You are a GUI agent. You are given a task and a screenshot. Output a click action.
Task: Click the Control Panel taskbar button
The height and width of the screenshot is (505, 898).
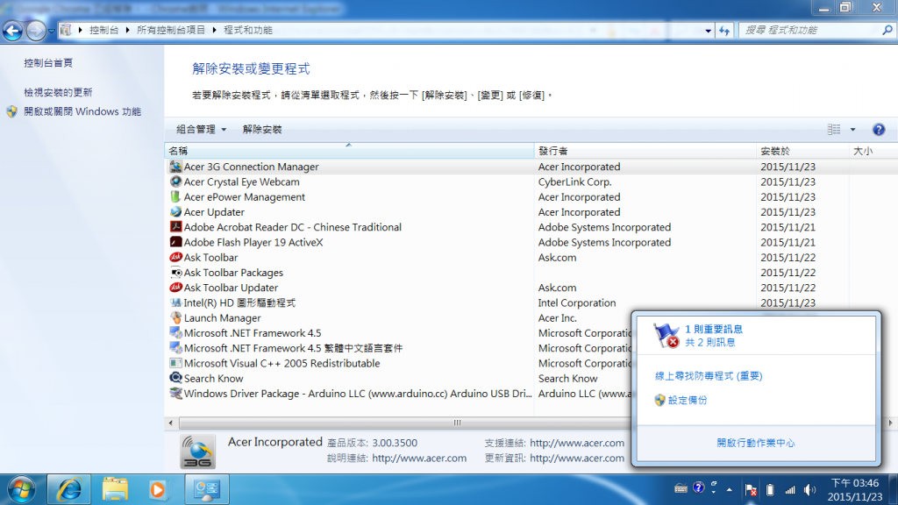(x=207, y=490)
